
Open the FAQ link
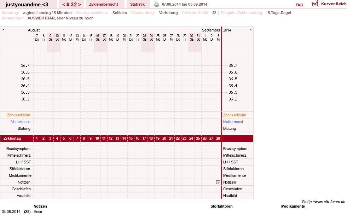pyautogui.click(x=299, y=5)
